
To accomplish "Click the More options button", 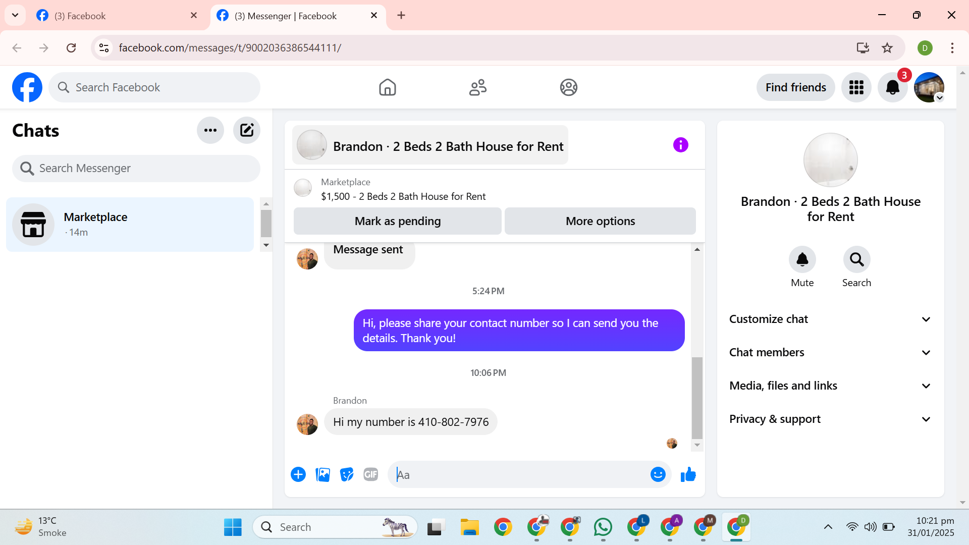I will [600, 221].
